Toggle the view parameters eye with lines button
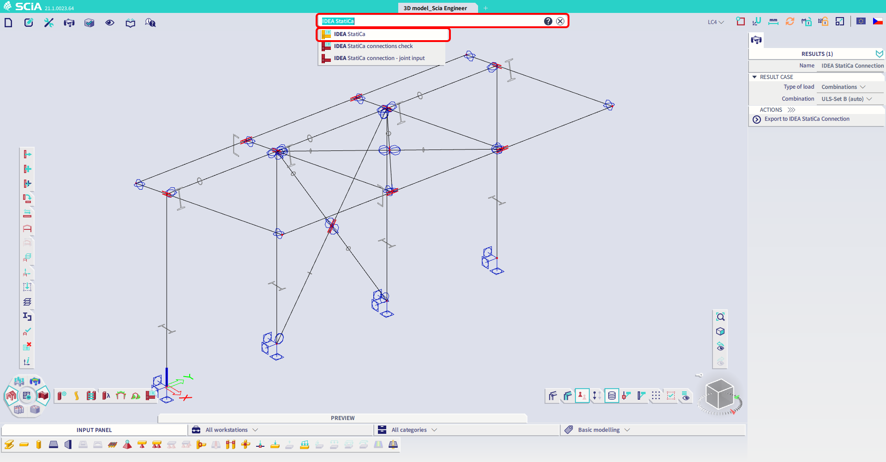886x462 pixels. pyautogui.click(x=685, y=396)
